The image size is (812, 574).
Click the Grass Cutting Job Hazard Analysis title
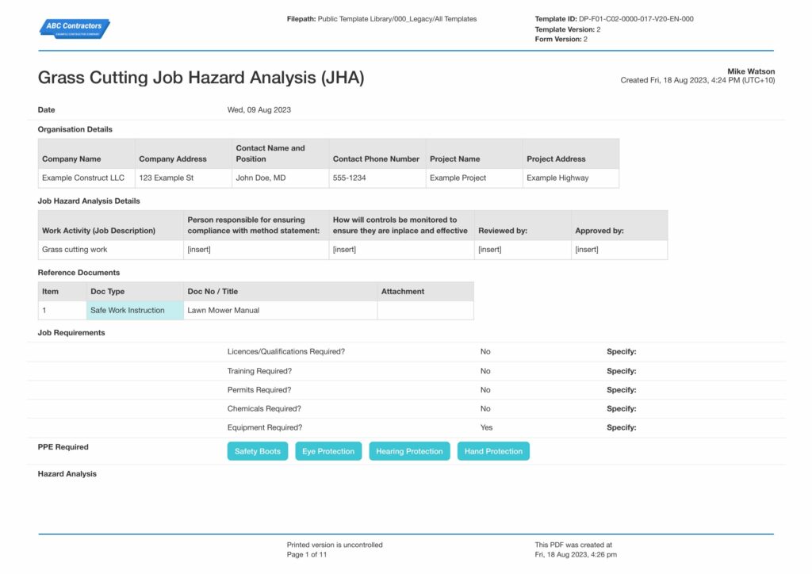[201, 78]
